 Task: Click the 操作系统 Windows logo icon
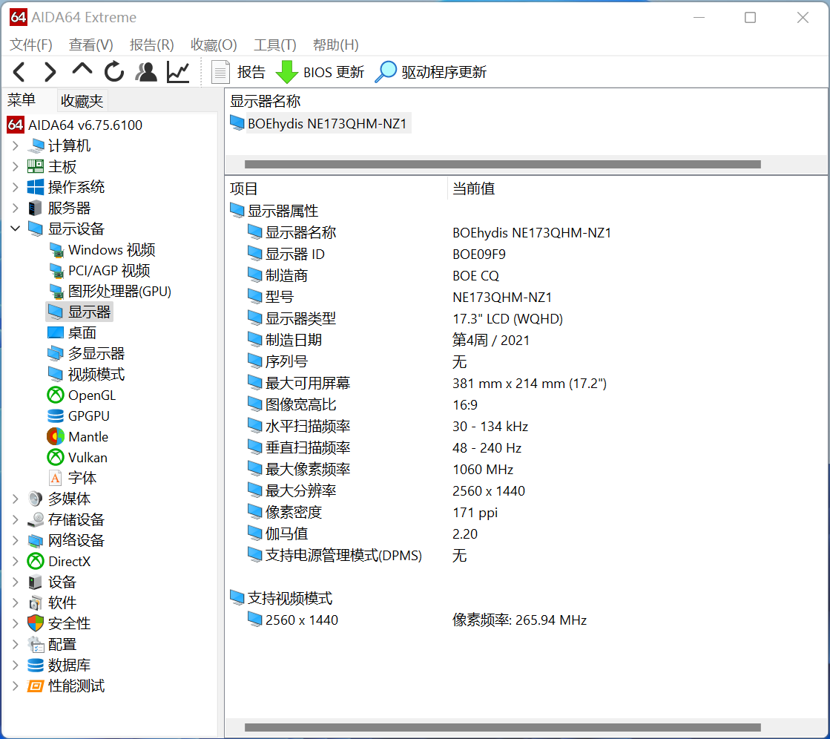36,187
